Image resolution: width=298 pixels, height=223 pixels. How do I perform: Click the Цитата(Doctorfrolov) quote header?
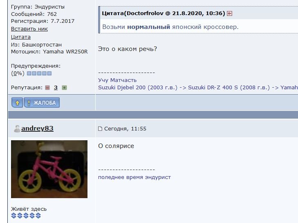coord(164,13)
